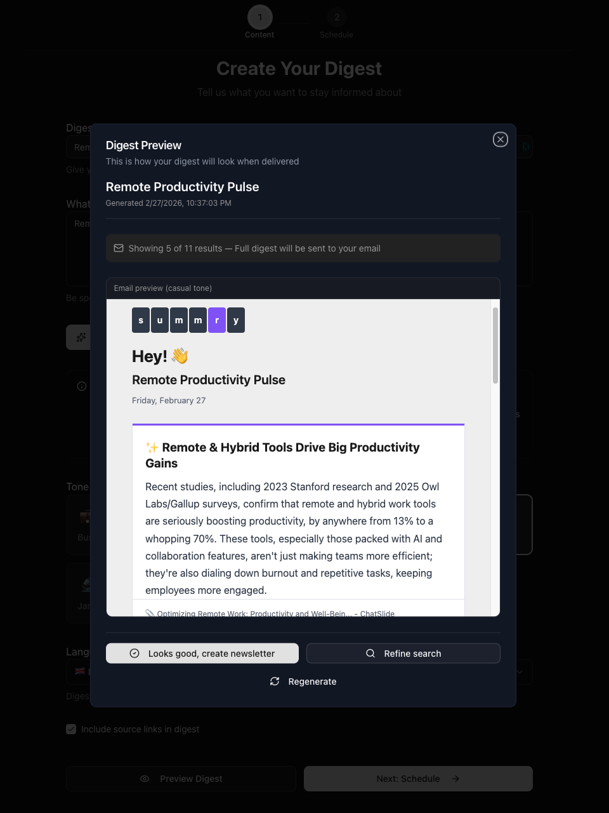Click the Regenerate button
This screenshot has width=609, height=813.
click(303, 681)
